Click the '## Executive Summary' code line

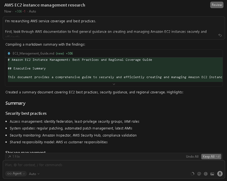click(x=27, y=68)
